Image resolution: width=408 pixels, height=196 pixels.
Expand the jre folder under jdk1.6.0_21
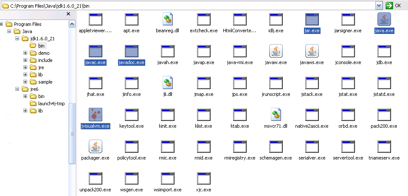[x=25, y=67]
